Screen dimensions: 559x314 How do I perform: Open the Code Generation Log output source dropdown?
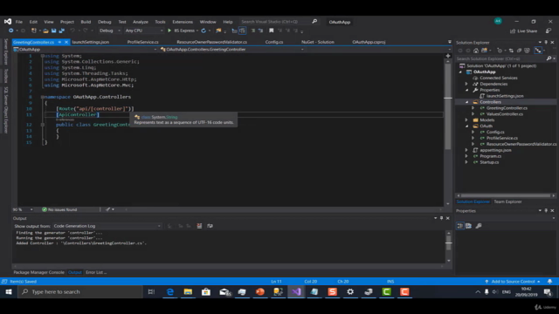(107, 226)
